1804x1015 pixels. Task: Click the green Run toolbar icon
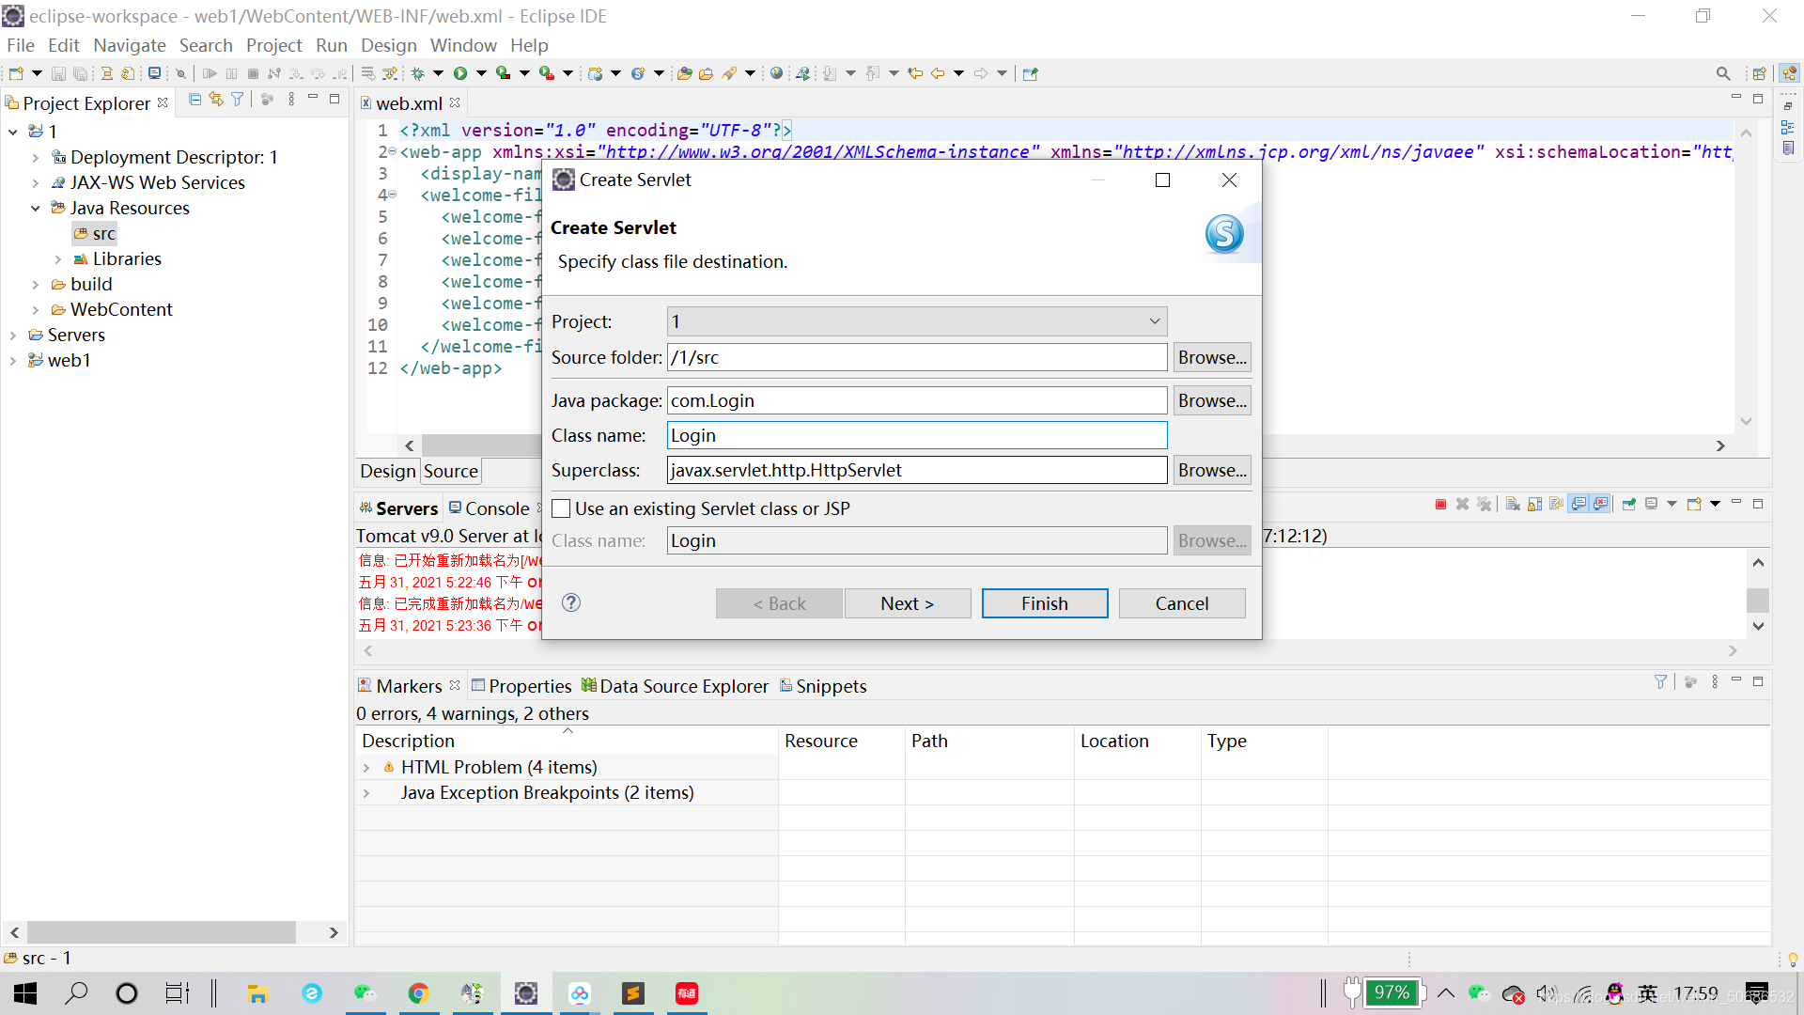tap(460, 73)
